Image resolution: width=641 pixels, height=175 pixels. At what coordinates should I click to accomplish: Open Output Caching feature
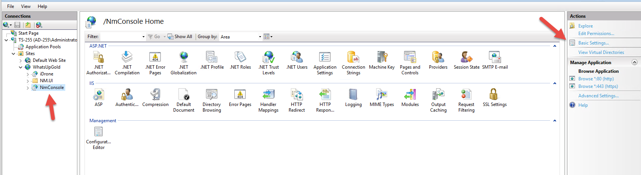coord(438,100)
